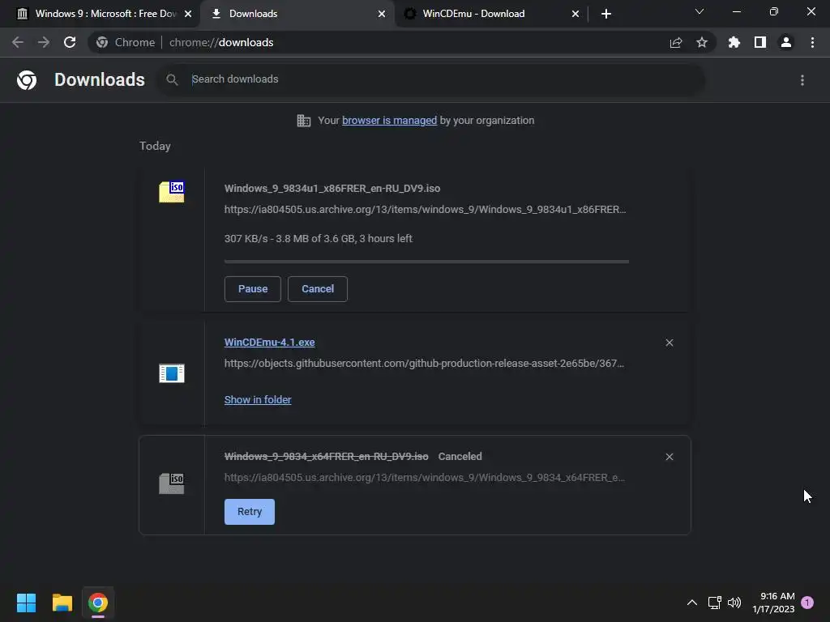830x622 pixels.
Task: Open the Windows Start menu
Action: point(27,603)
